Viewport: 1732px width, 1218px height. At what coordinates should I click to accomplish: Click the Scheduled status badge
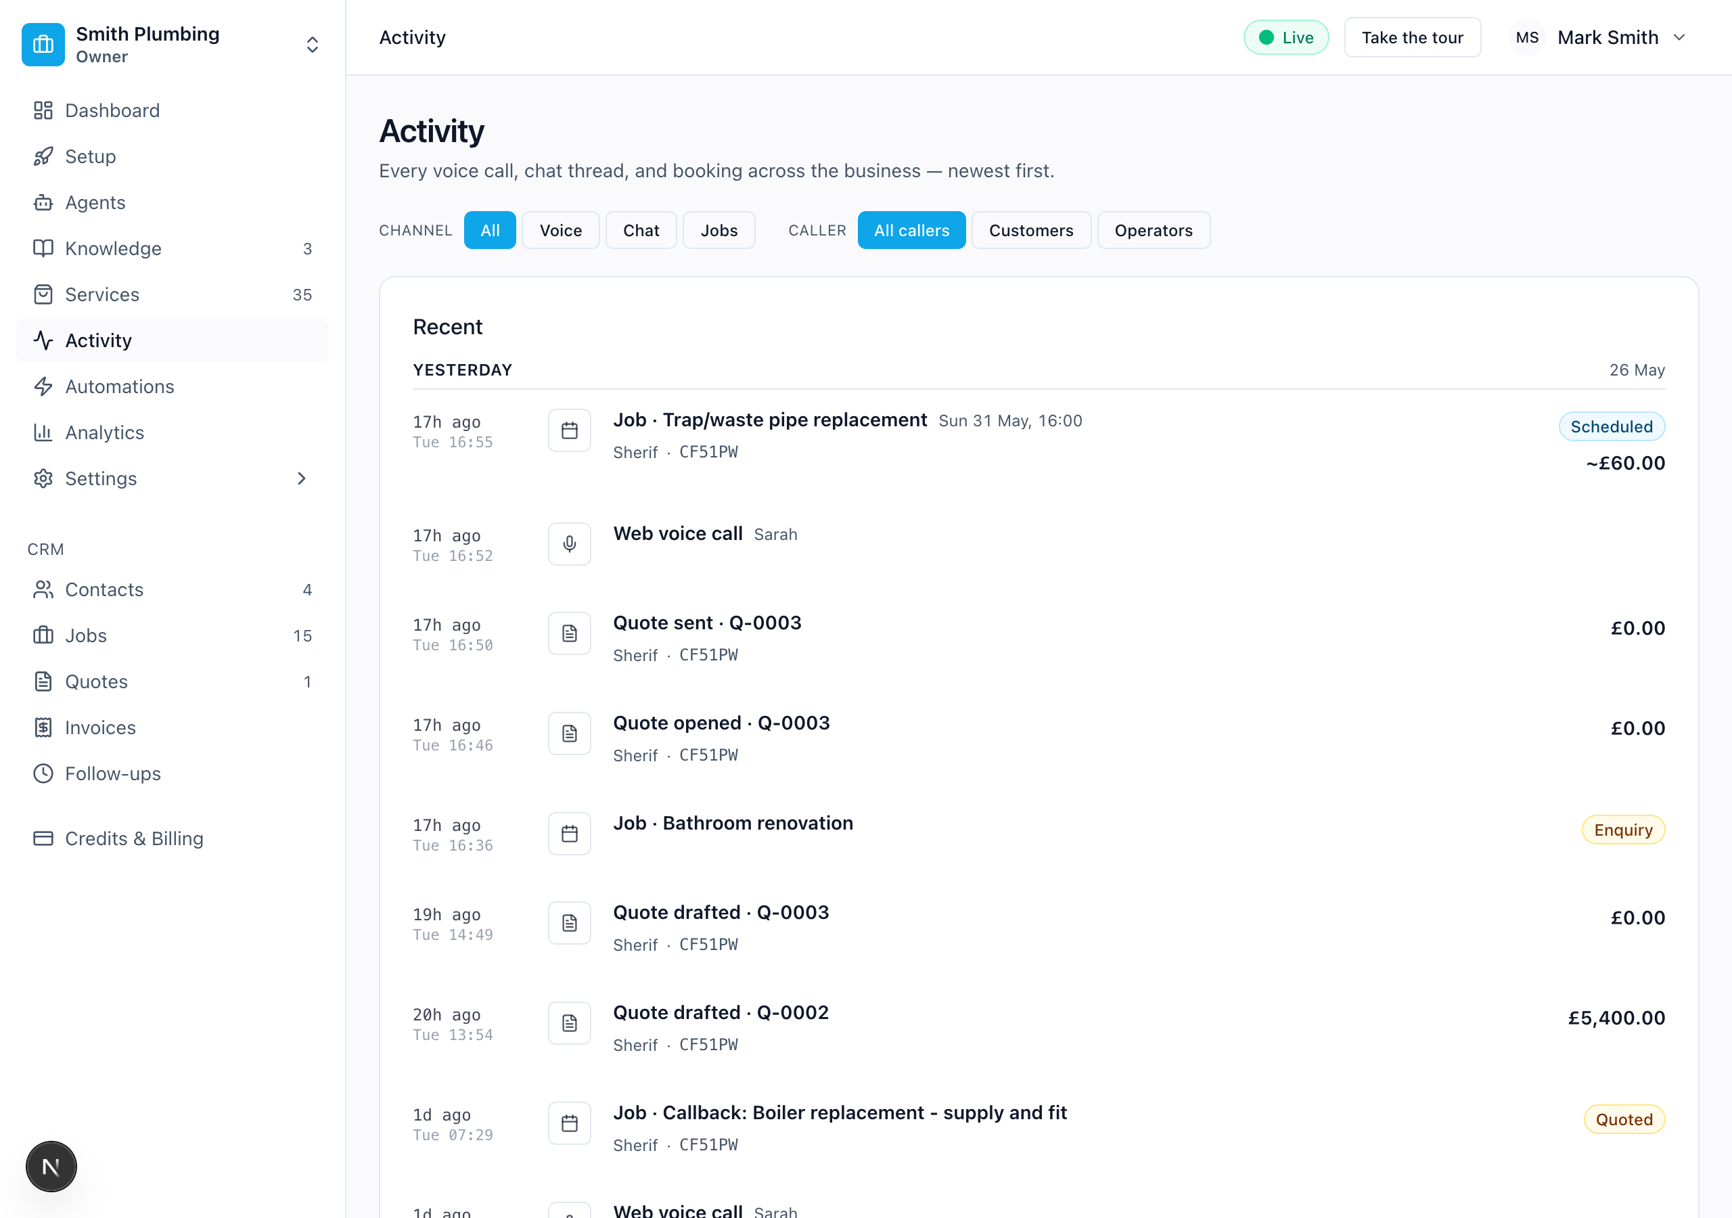pos(1612,427)
